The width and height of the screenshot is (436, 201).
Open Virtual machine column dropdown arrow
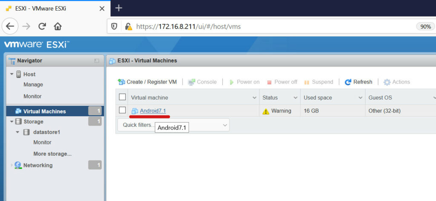pos(254,98)
